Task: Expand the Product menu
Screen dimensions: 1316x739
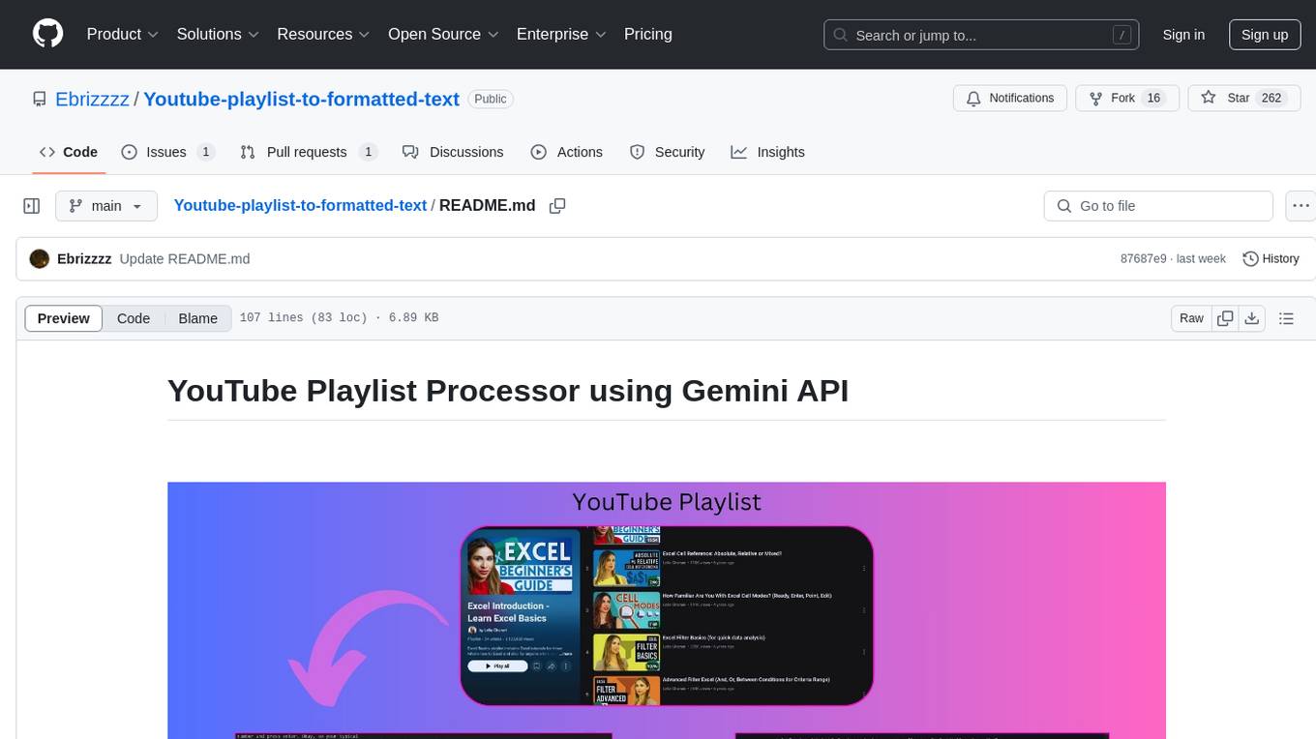Action: point(123,34)
